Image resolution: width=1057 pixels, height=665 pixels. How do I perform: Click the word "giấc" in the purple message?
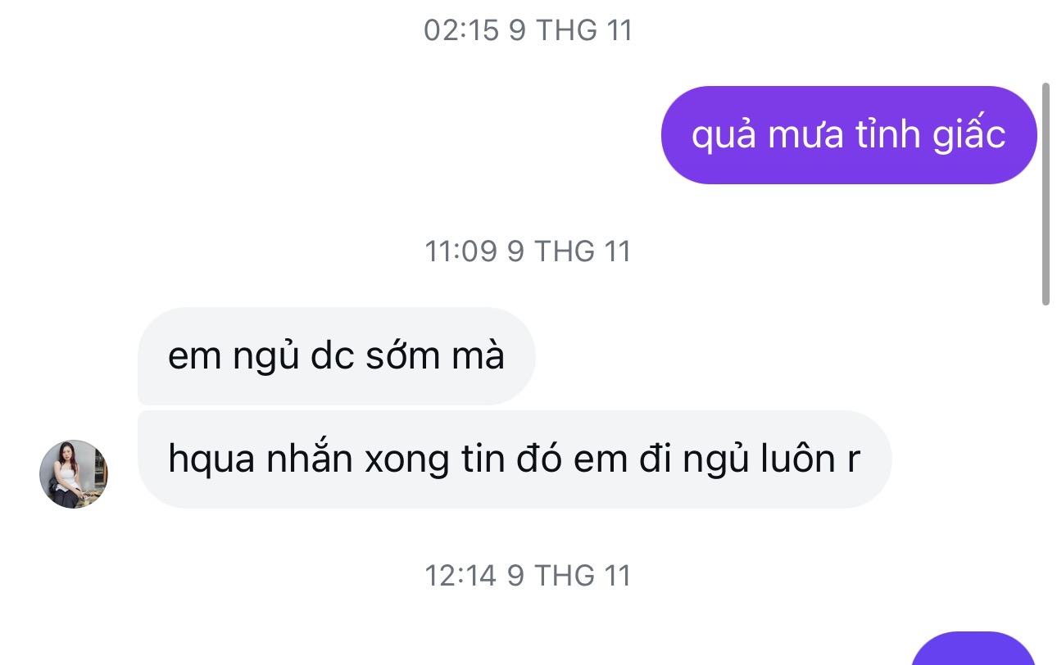(x=969, y=135)
